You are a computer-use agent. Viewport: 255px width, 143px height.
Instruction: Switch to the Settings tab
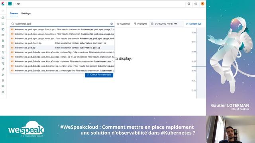(26, 14)
